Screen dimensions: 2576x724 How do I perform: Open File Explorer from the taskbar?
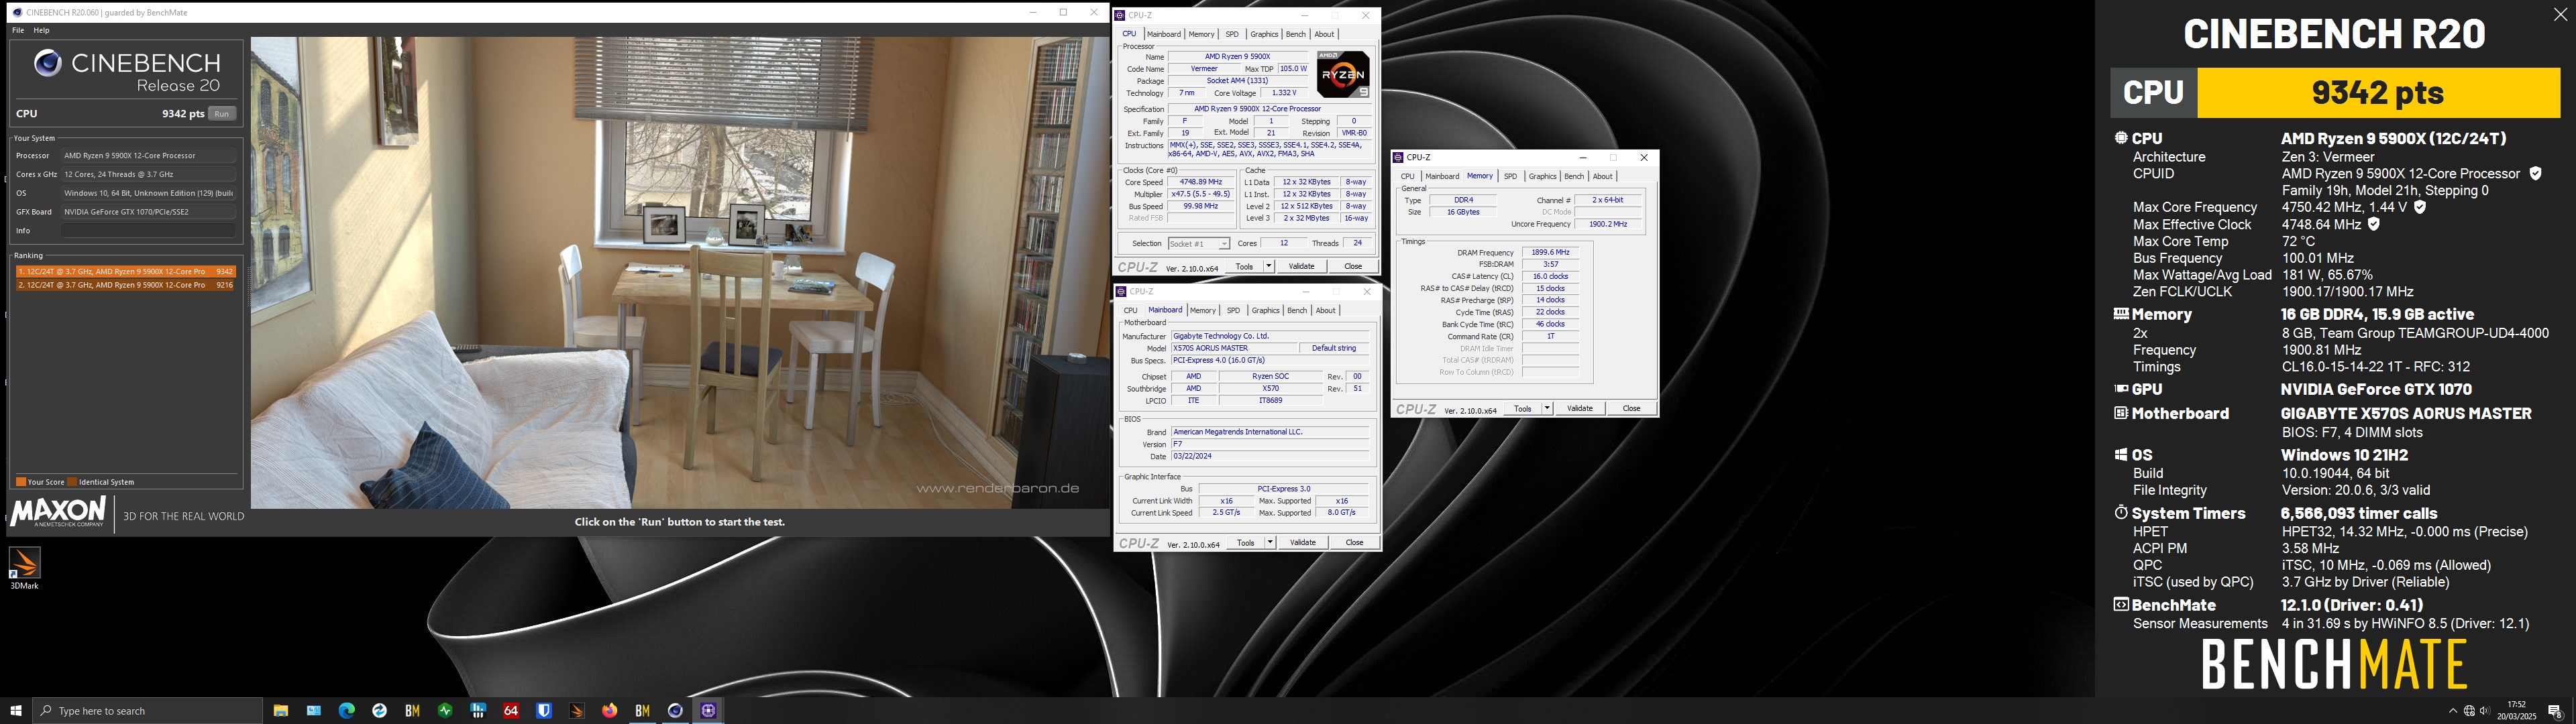[x=281, y=711]
